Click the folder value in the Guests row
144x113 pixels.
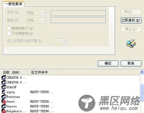(x=42, y=106)
